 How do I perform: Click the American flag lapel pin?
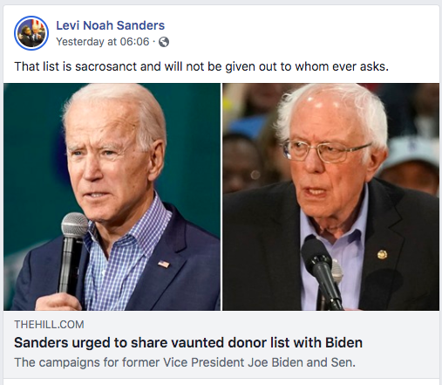pos(164,264)
